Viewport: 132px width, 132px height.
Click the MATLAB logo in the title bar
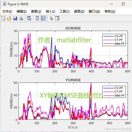coord(4,4)
